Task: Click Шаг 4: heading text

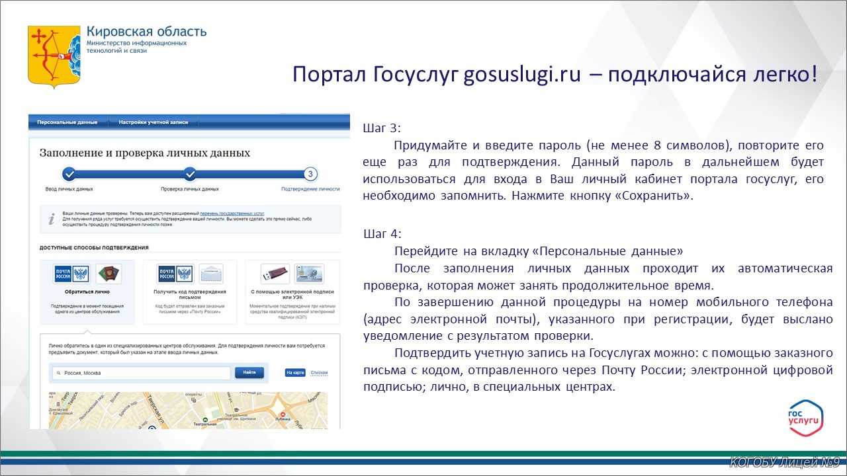Action: pos(382,234)
